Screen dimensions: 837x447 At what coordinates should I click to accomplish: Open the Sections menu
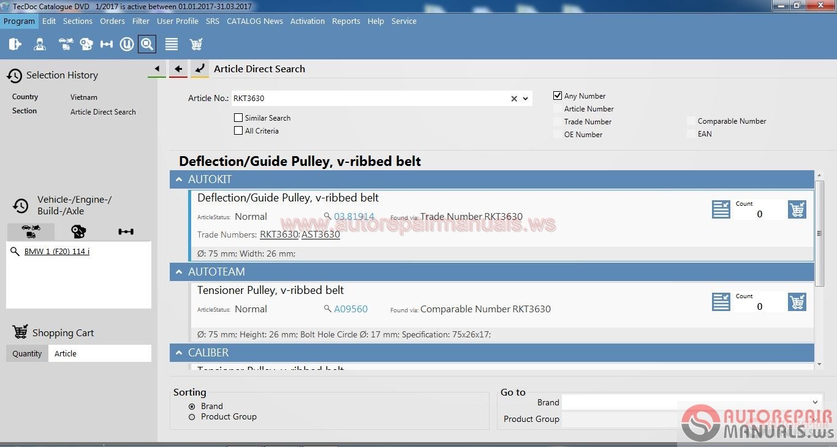78,21
